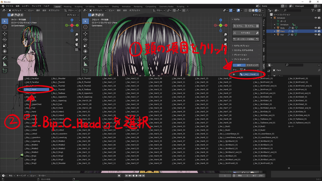The height and width of the screenshot is (181, 322).
Task: Select the Add Cube tool in left viewport
Action: tap(5, 71)
